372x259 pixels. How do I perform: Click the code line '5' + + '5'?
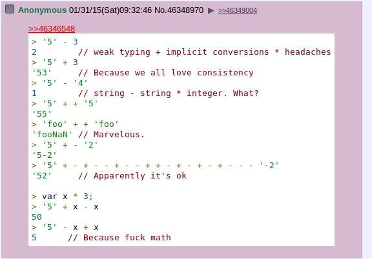click(x=65, y=104)
